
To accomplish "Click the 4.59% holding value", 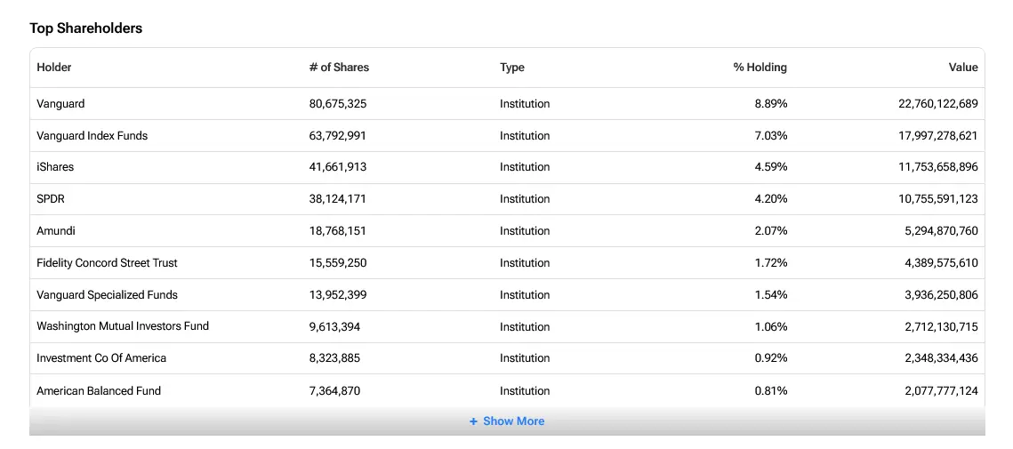I will pos(771,167).
